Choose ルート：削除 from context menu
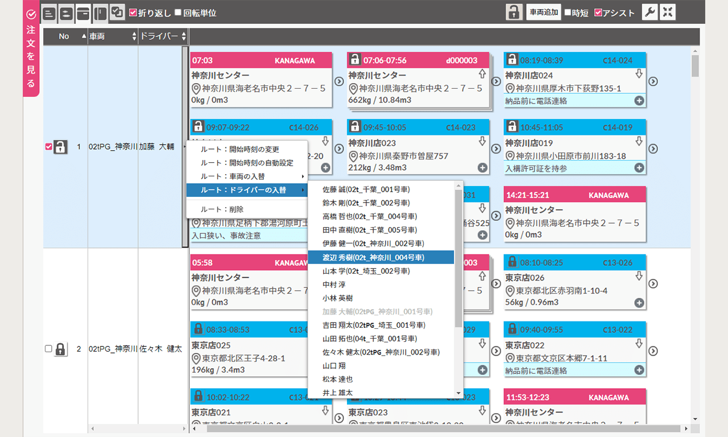Screen dimensions: 728x437 [247, 209]
